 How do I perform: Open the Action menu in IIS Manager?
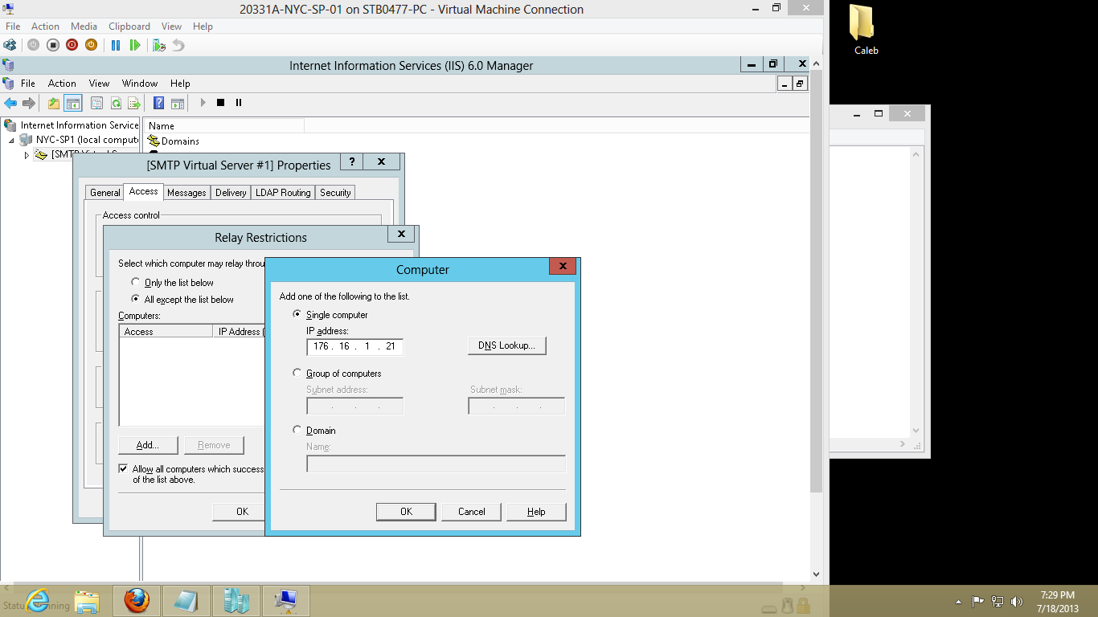pos(62,84)
